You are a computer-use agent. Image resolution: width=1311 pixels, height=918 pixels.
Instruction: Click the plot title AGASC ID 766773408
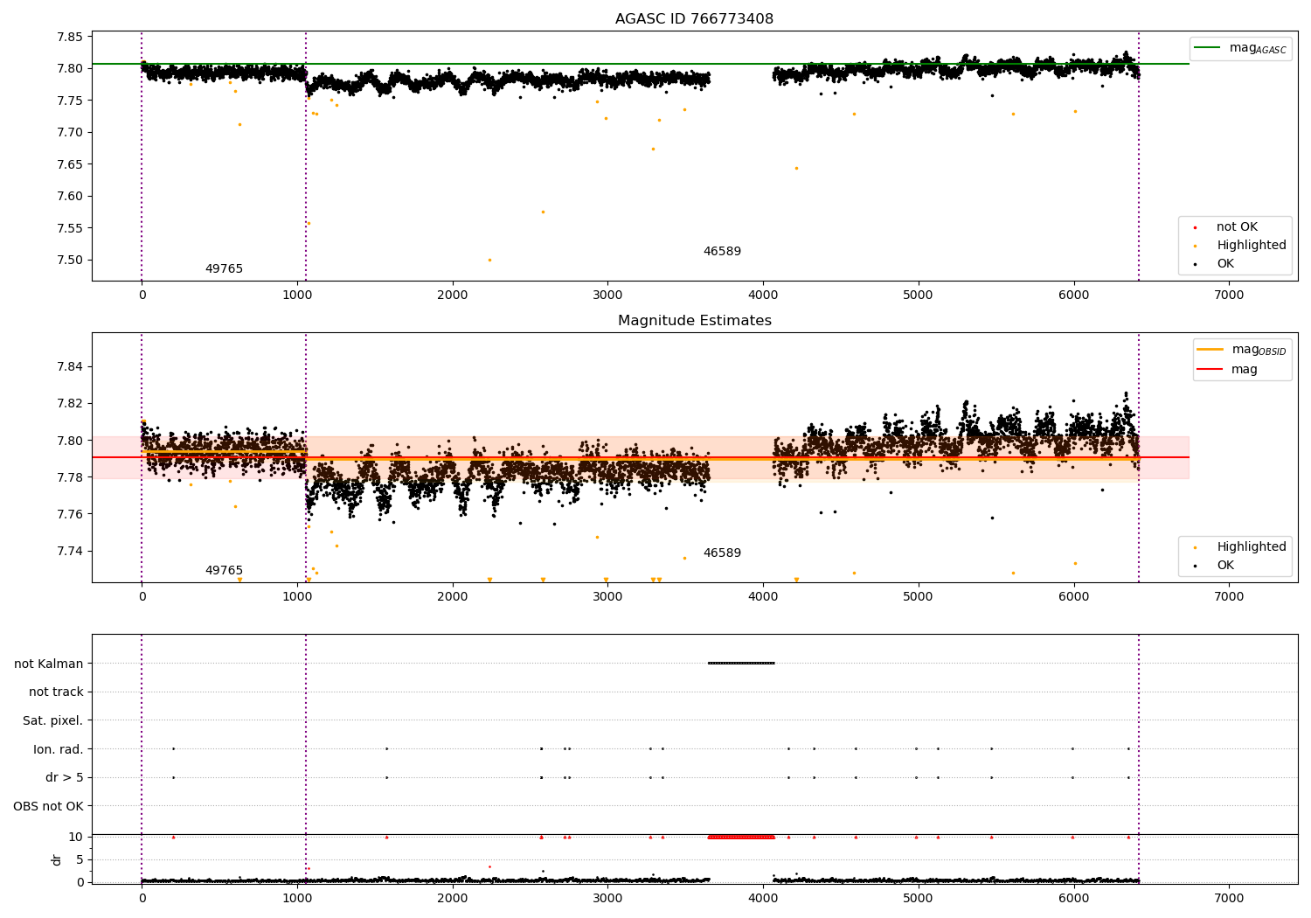(x=694, y=19)
